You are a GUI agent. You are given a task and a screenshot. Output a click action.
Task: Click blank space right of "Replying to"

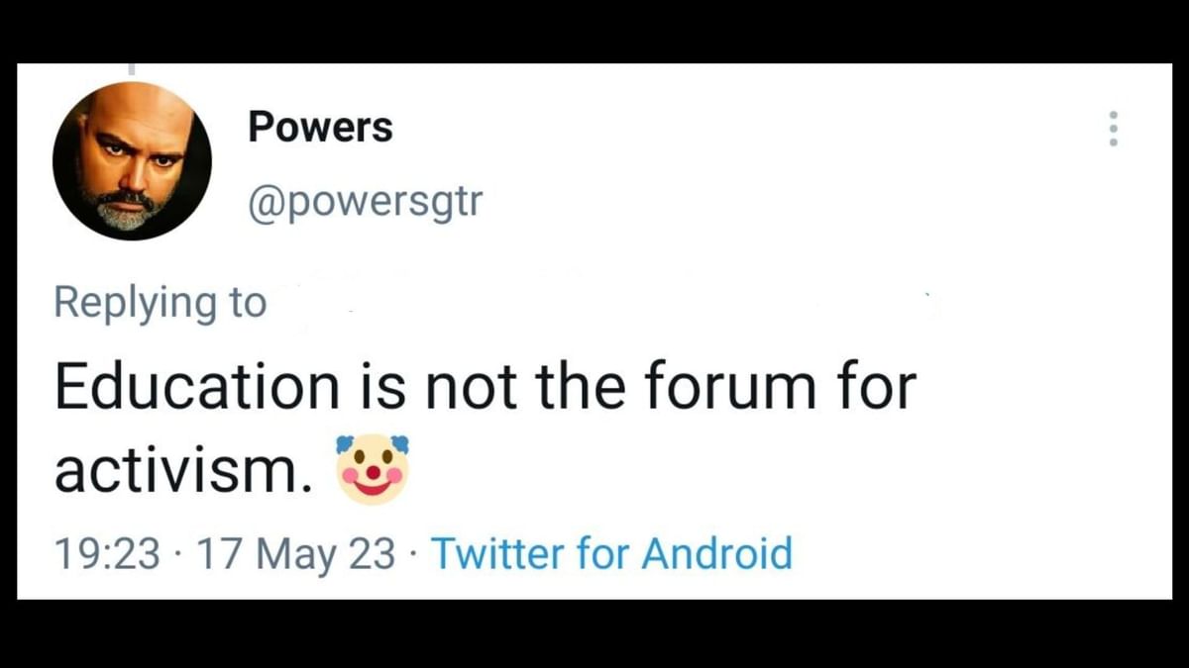594,302
